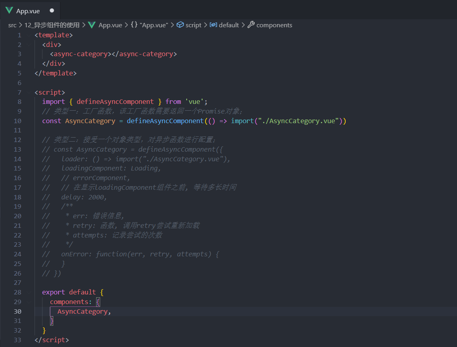This screenshot has width=457, height=347.
Task: Click the script symbol icon in the breadcrumb
Action: click(181, 25)
